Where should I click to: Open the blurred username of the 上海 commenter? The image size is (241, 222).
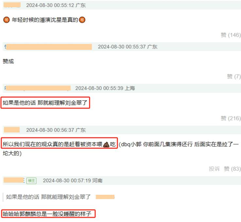pos(38,88)
